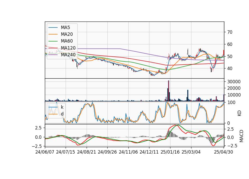
Task: Click the left MACD axis value −2.5
Action: point(37,146)
